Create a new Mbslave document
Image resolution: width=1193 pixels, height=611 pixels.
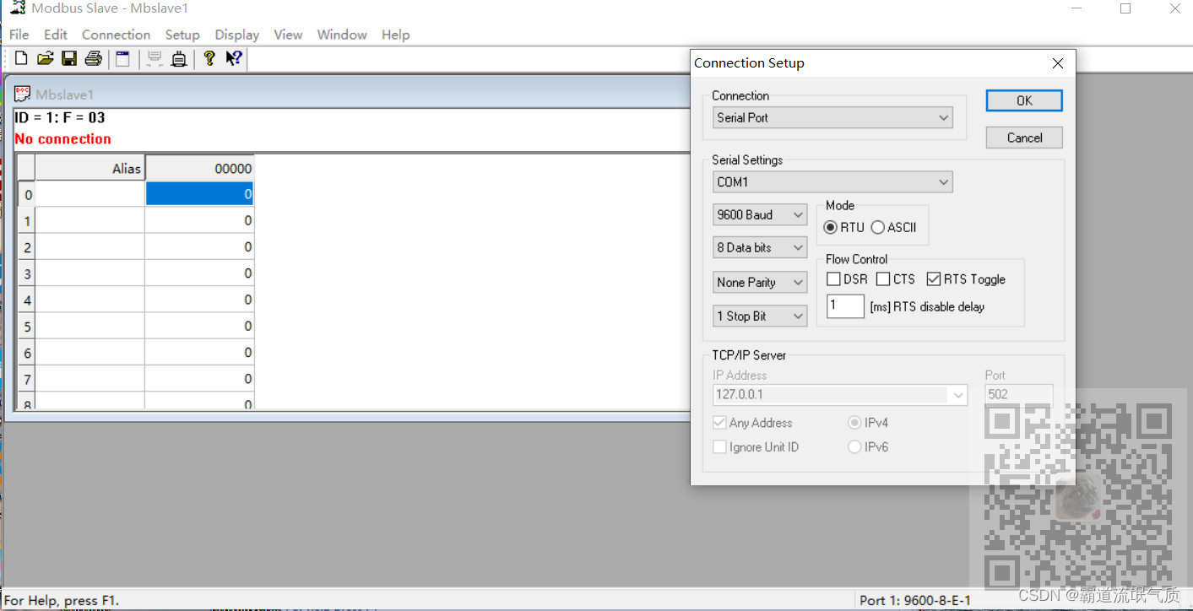pos(20,57)
